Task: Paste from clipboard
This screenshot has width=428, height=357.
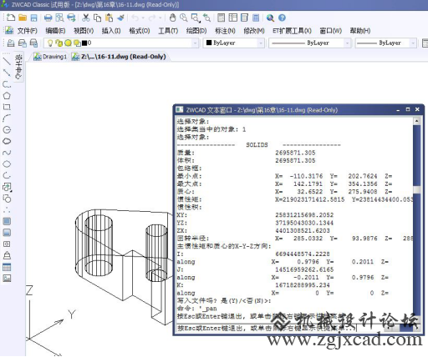Action: [x=109, y=18]
